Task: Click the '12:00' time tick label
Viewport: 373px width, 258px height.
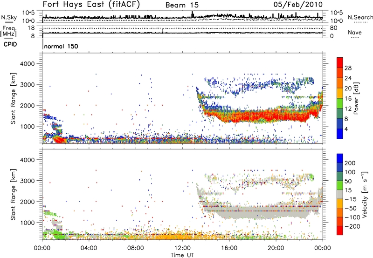Action: (x=182, y=248)
